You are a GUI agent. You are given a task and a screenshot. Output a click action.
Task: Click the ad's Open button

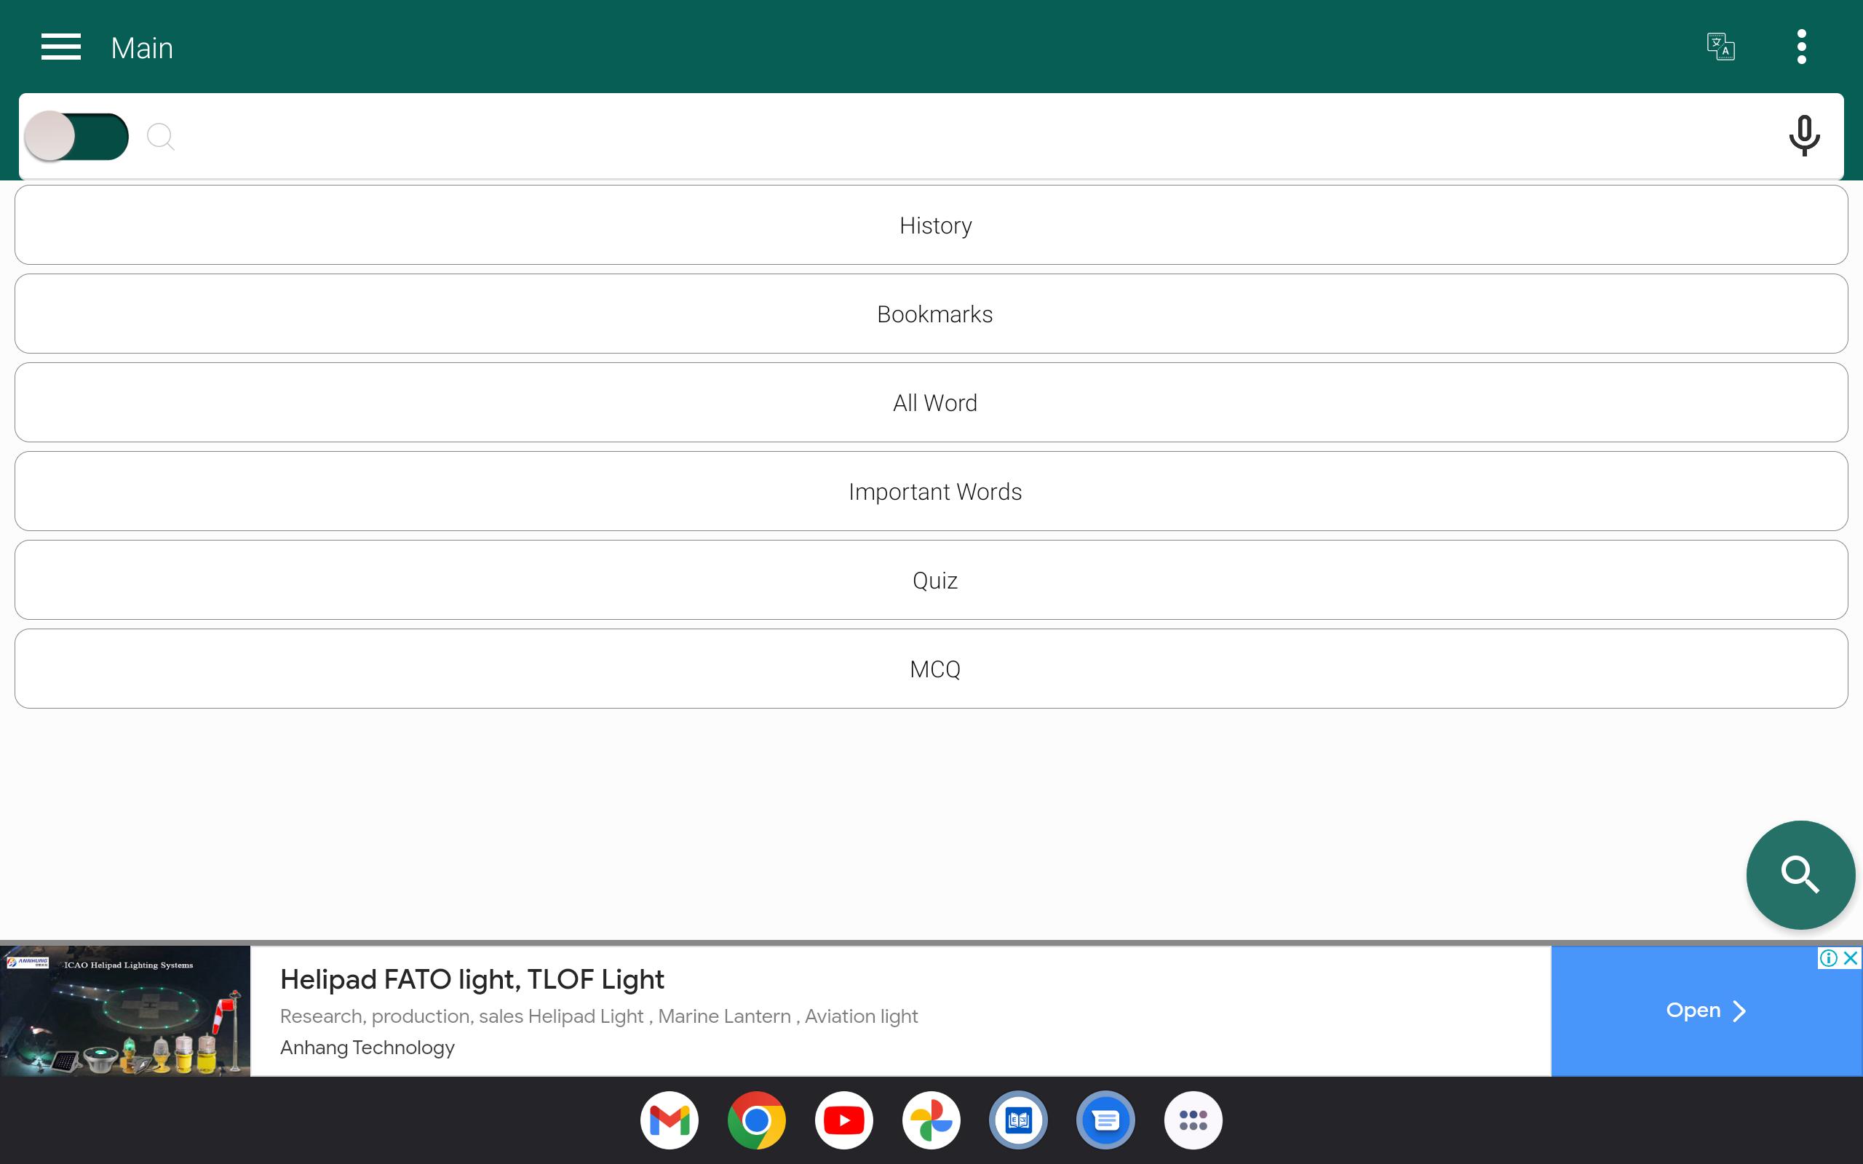(x=1706, y=1010)
